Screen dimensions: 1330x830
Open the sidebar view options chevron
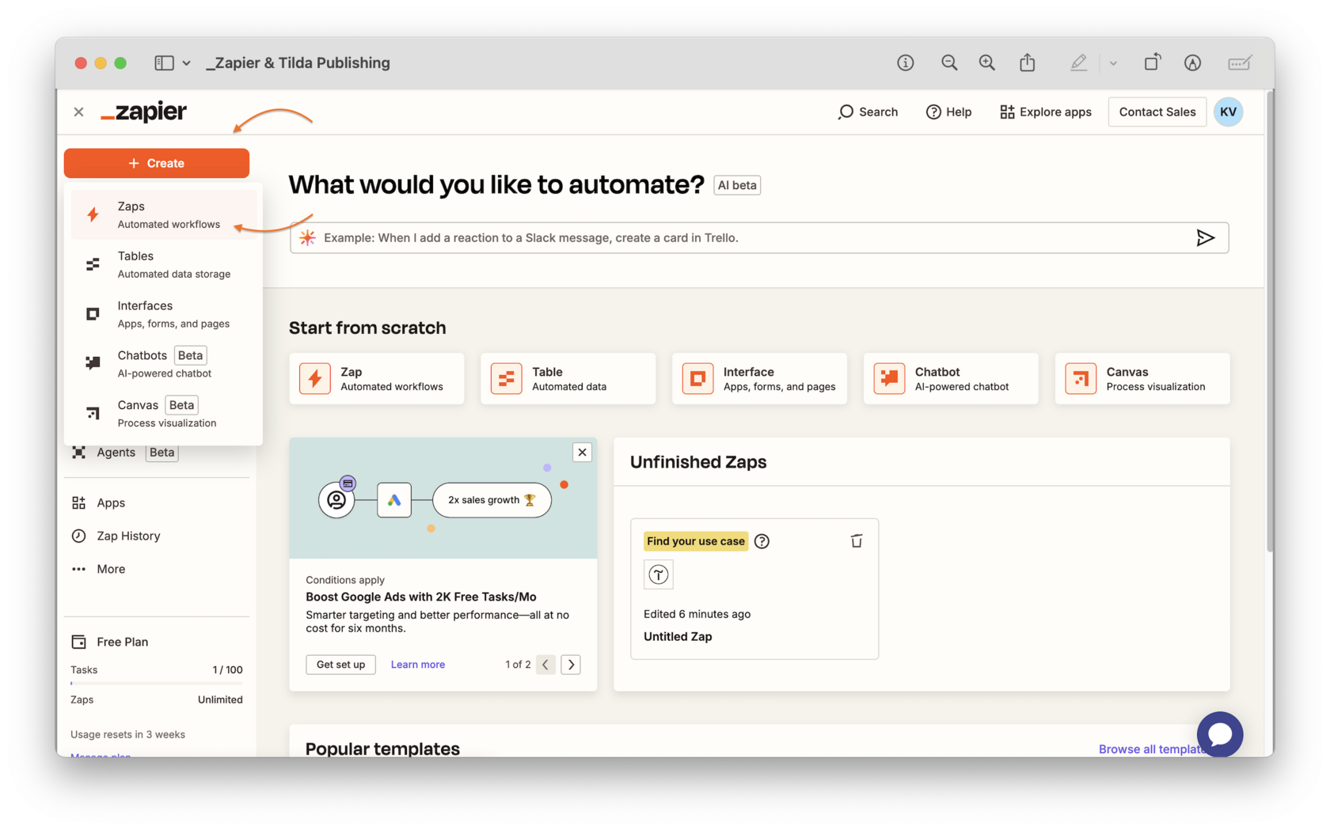(186, 63)
